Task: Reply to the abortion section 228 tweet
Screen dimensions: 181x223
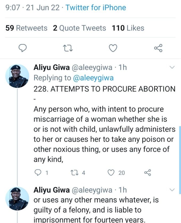Action: click(x=39, y=173)
